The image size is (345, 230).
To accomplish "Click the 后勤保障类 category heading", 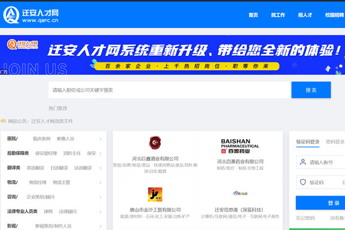I will 18,153.
